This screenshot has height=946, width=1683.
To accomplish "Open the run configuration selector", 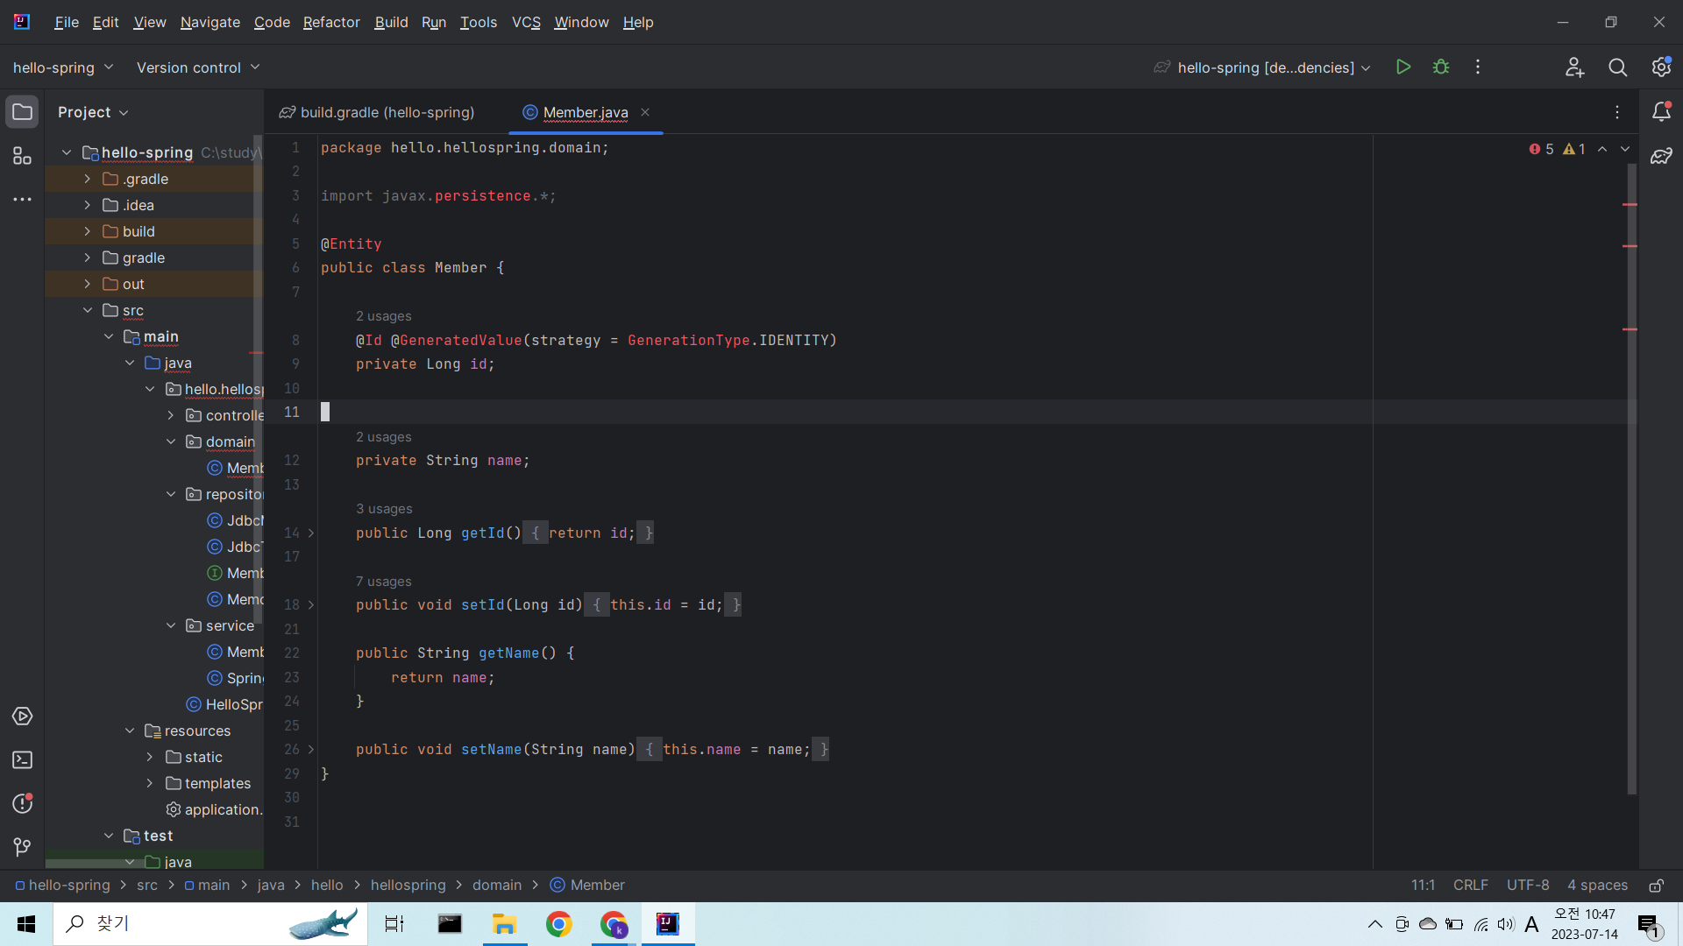I will point(1262,67).
